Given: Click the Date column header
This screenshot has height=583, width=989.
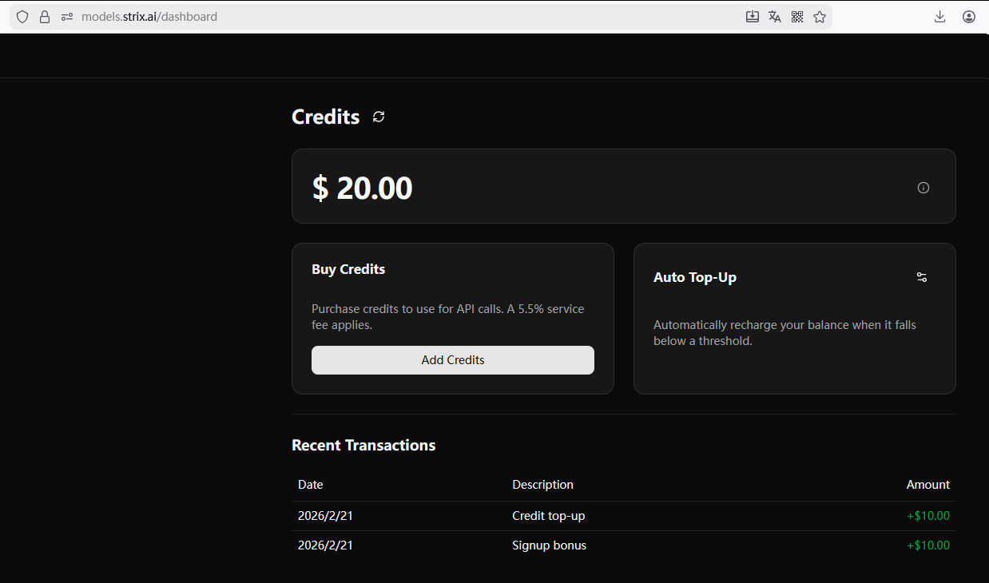Looking at the screenshot, I should [311, 485].
